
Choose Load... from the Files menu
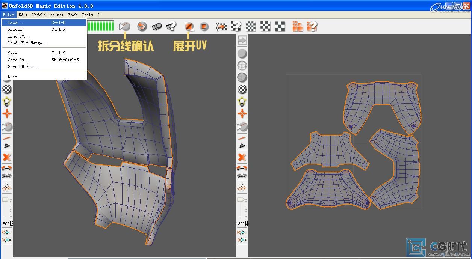click(44, 23)
